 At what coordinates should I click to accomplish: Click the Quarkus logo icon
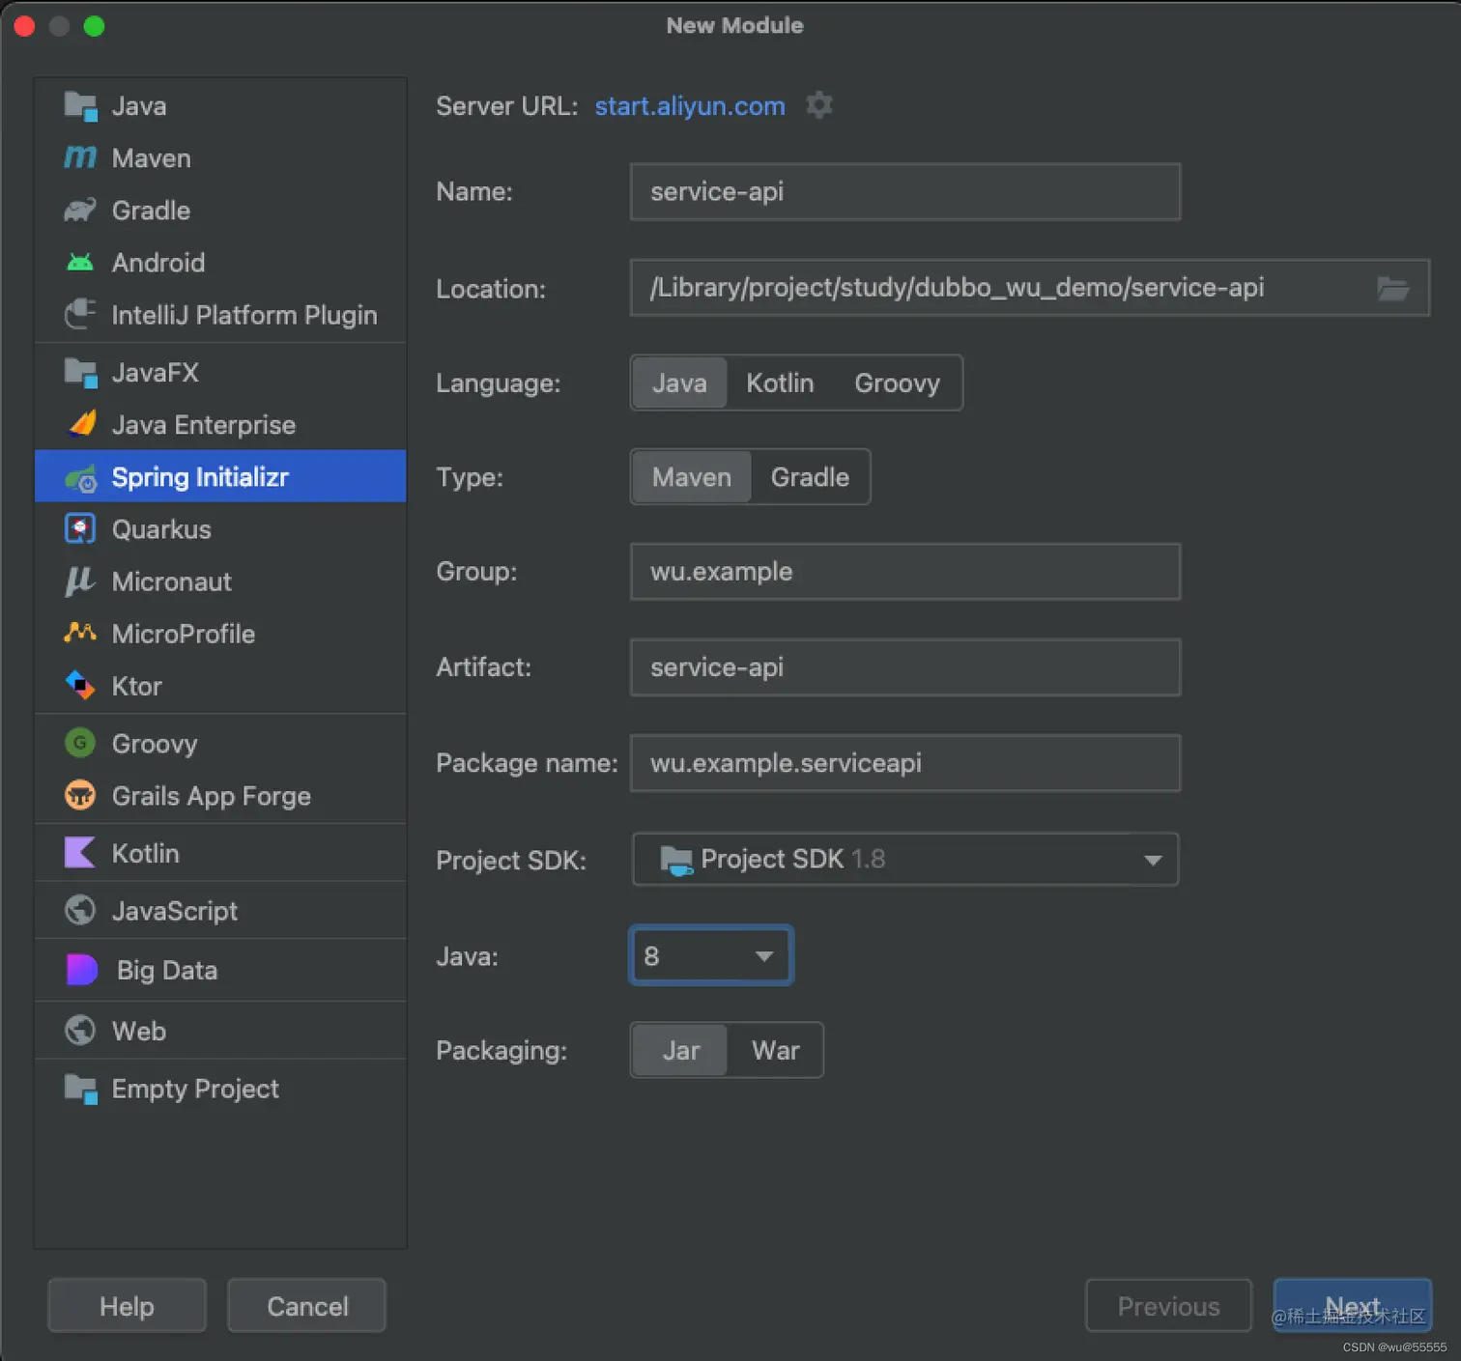point(80,528)
